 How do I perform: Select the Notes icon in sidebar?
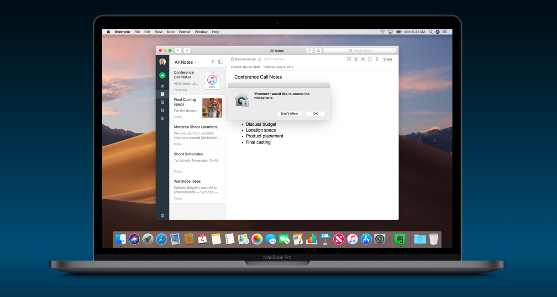pyautogui.click(x=162, y=94)
